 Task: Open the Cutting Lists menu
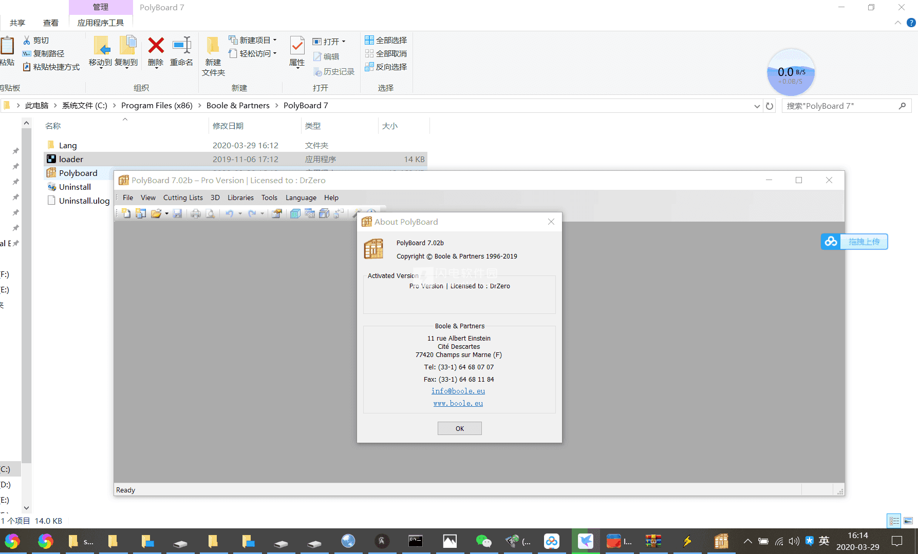click(183, 197)
